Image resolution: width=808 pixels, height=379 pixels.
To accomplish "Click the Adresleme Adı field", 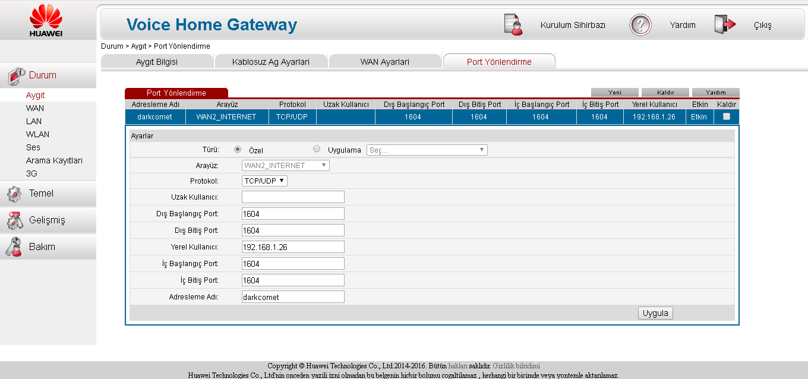I will pos(293,297).
